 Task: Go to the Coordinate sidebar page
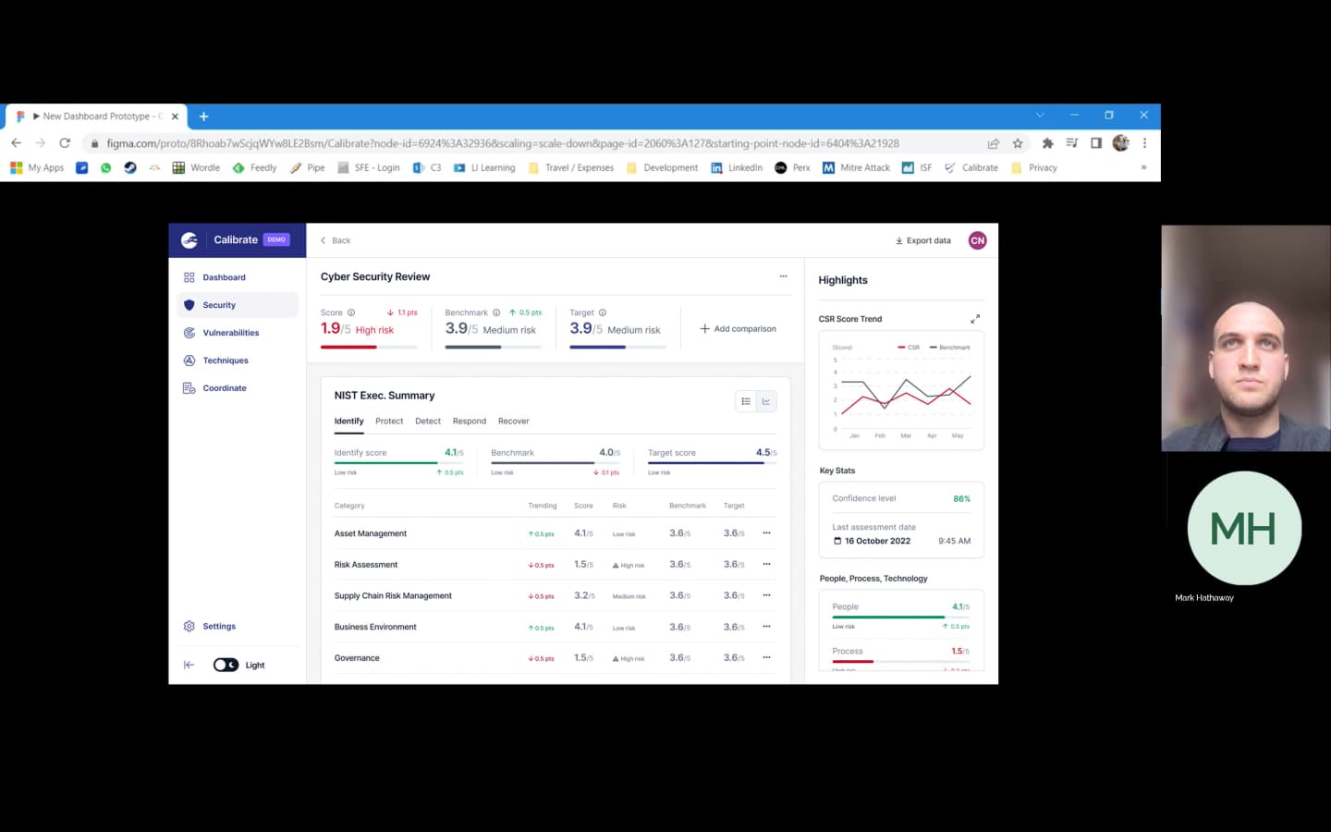pyautogui.click(x=224, y=388)
